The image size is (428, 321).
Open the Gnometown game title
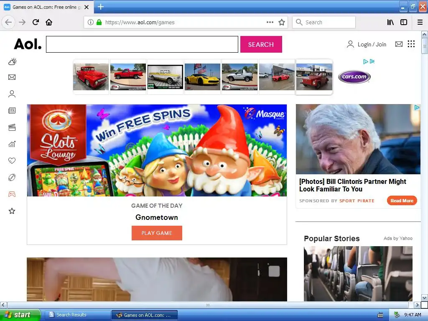[157, 217]
